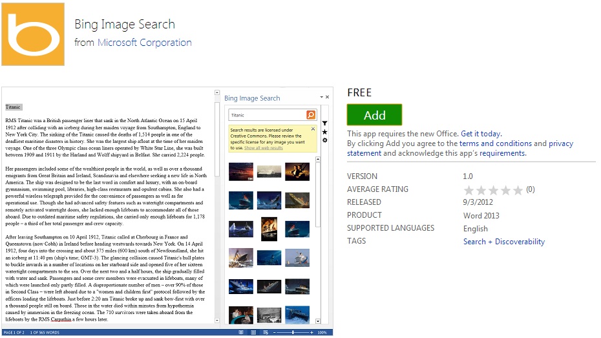Click the orange Bing logo tile
601x338 pixels.
click(33, 34)
